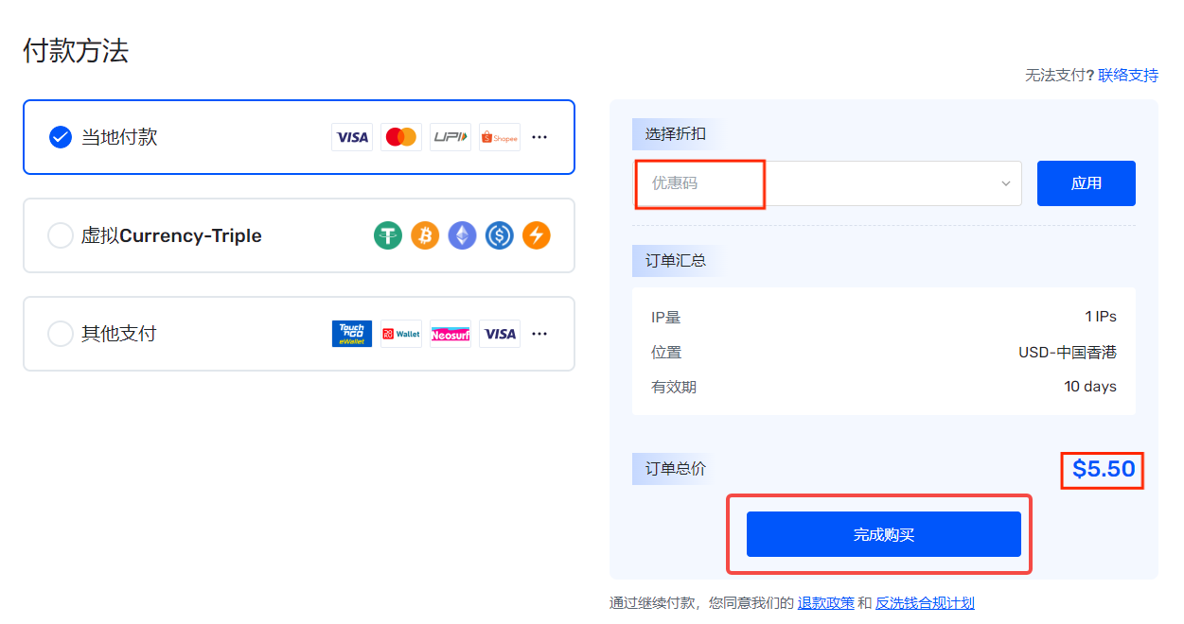Open the 退款政策 link

click(x=826, y=603)
